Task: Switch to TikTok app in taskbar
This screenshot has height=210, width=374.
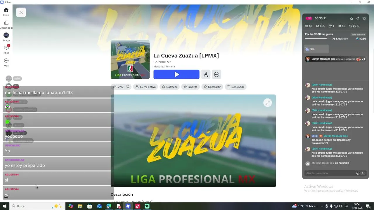Action: pos(137,206)
